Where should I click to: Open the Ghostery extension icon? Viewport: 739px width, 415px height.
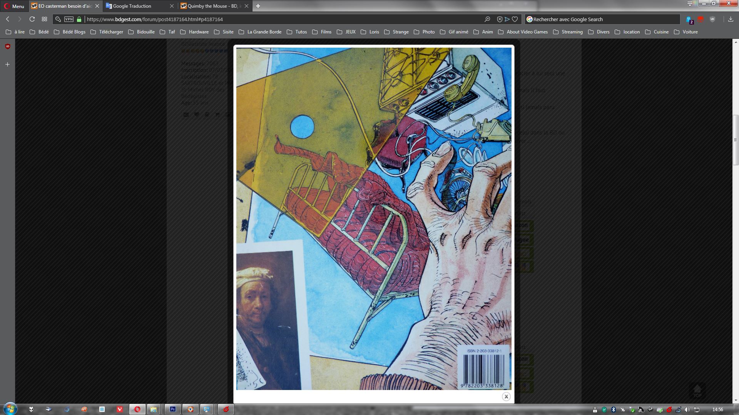pyautogui.click(x=689, y=19)
